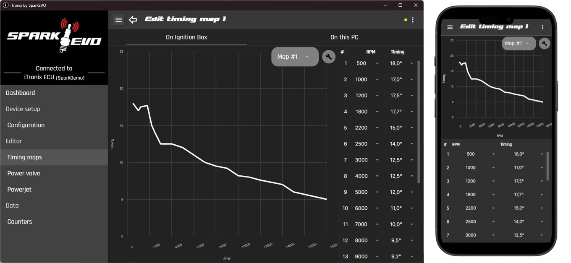571x263 pixels.
Task: Click the timing table vertical scrollbar
Action: pyautogui.click(x=419, y=122)
